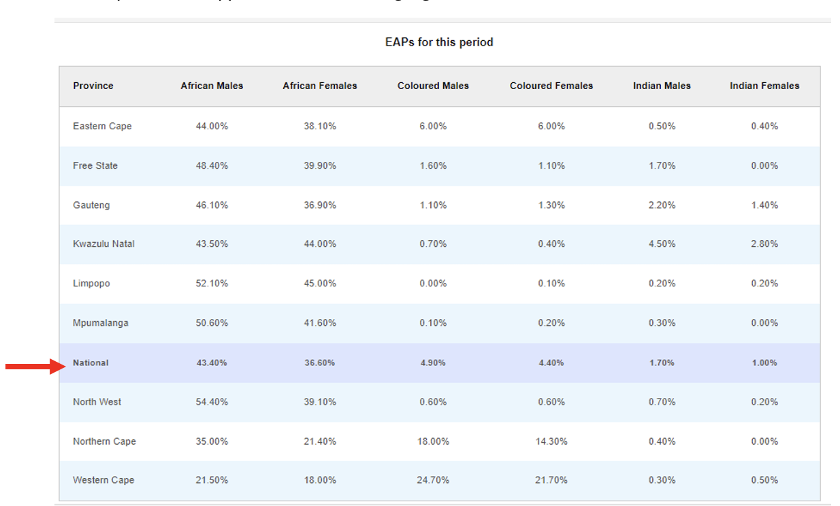Click the Mpumalanga row label
840x506 pixels.
coord(101,322)
